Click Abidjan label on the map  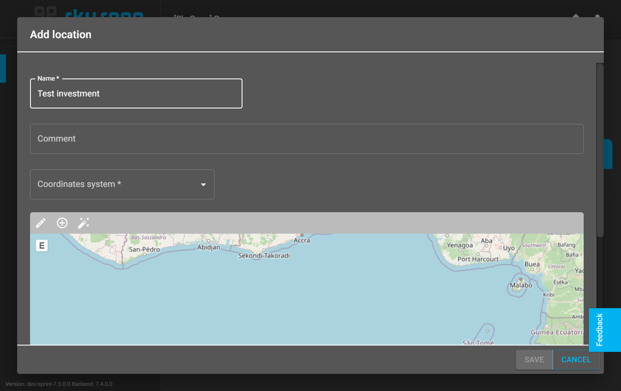coord(209,247)
